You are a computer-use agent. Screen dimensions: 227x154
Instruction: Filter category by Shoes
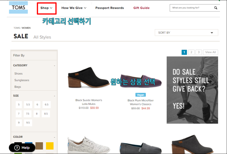[18, 73]
